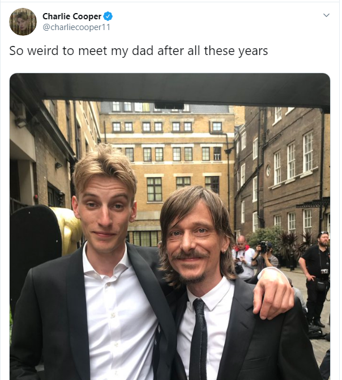This screenshot has height=380, width=342.
Task: Click the photographer holding camera in background
Action: coord(265,257)
